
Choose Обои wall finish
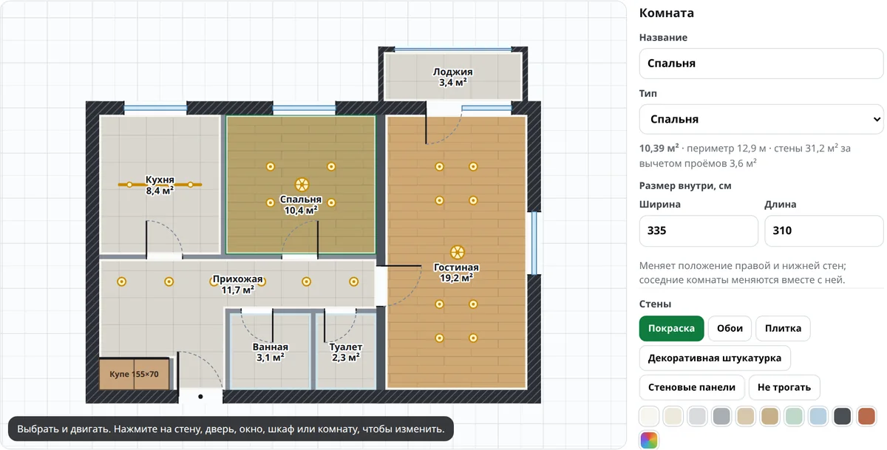point(730,328)
